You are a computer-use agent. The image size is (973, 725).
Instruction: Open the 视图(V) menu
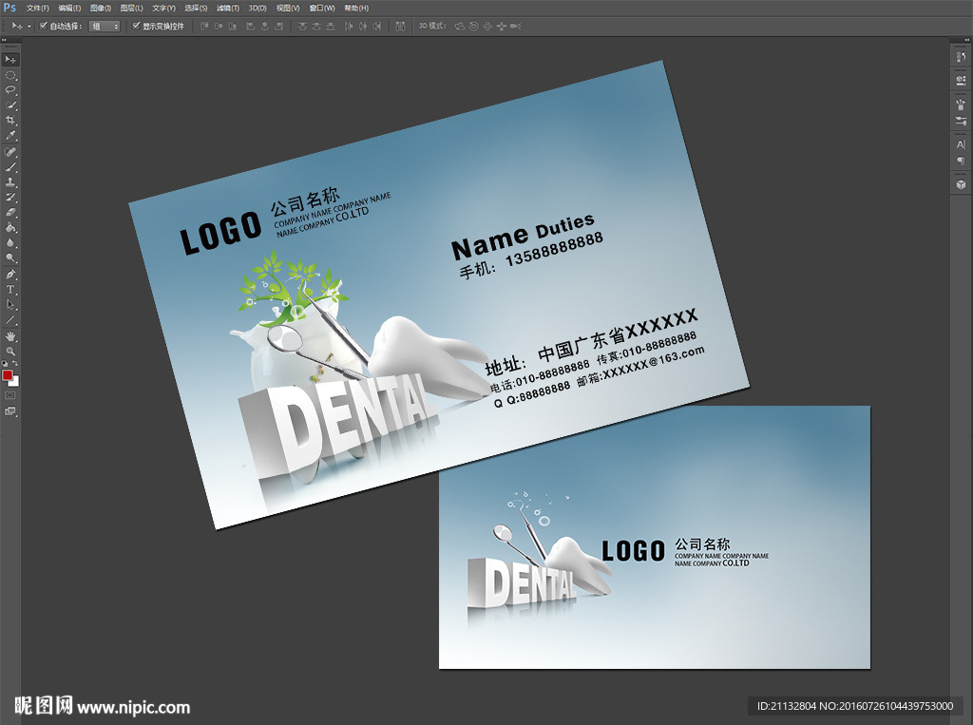(288, 8)
